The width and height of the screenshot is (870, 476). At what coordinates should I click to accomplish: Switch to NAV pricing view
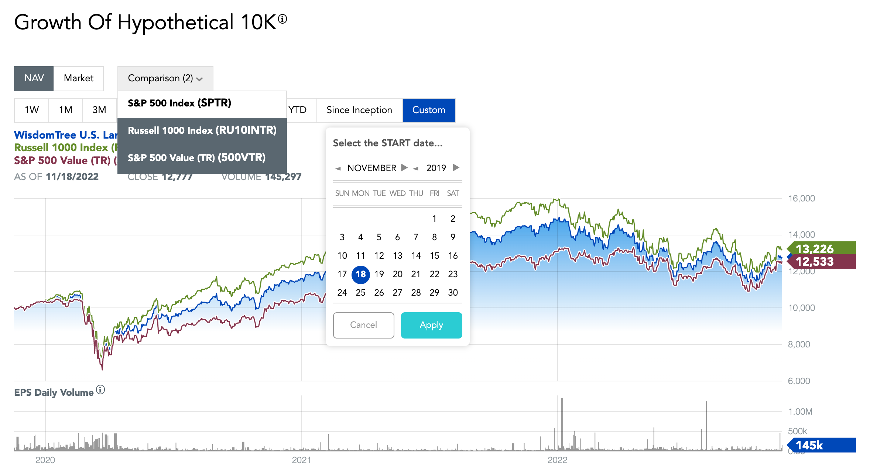34,78
